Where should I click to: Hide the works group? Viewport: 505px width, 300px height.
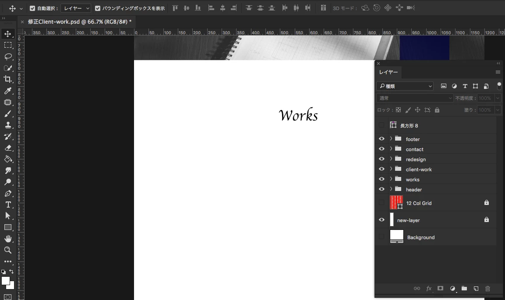click(381, 179)
